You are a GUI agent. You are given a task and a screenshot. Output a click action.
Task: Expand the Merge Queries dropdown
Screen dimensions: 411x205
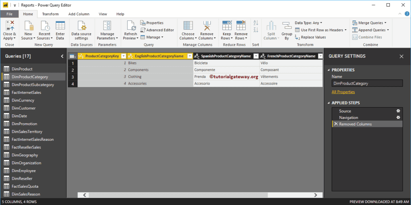385,23
